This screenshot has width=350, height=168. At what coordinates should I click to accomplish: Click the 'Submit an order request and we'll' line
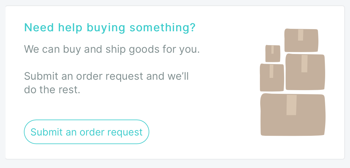(x=106, y=76)
